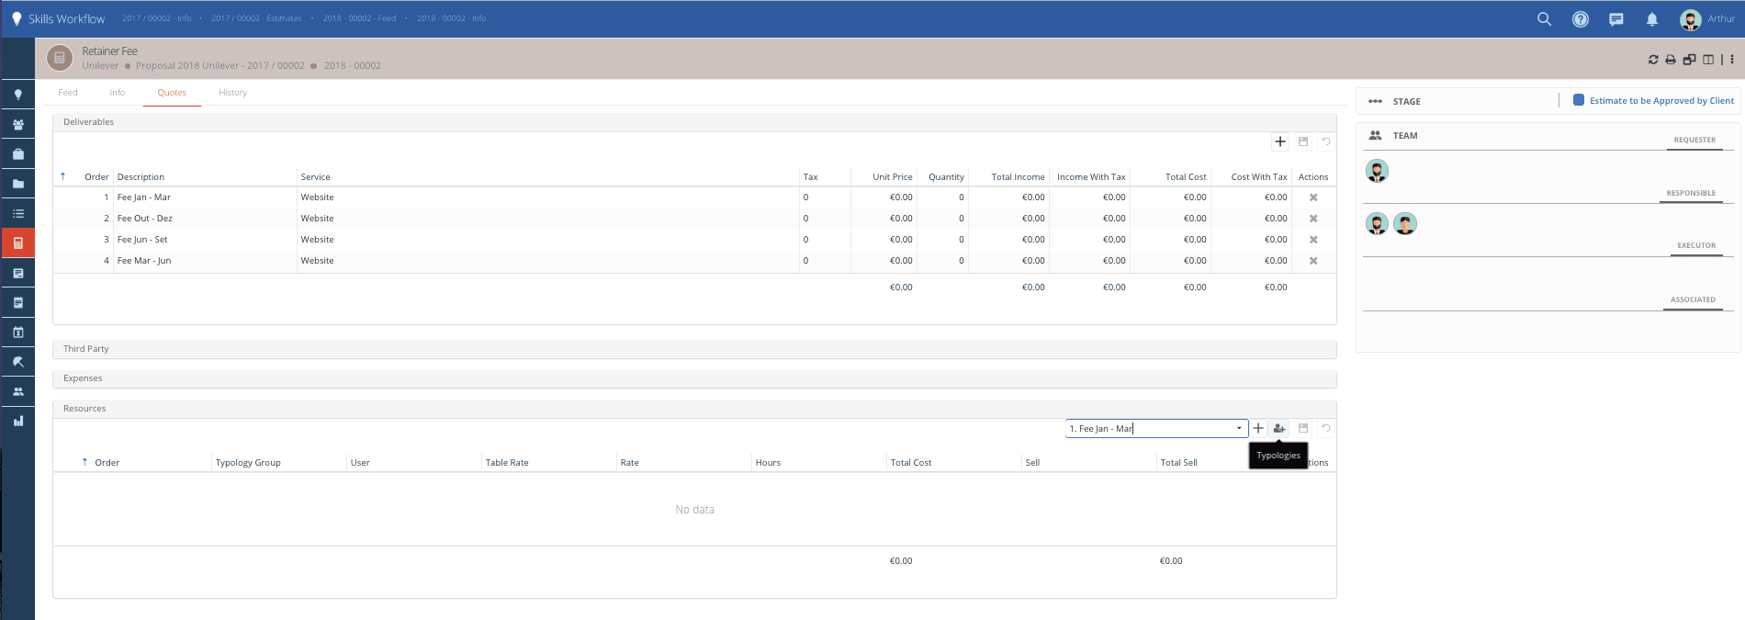Delete the Fee Out - Dez row
Screen dimensions: 1745x620
click(x=1313, y=219)
